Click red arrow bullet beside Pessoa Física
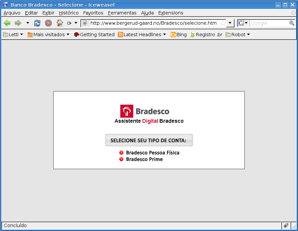This screenshot has width=298, height=231. point(121,153)
